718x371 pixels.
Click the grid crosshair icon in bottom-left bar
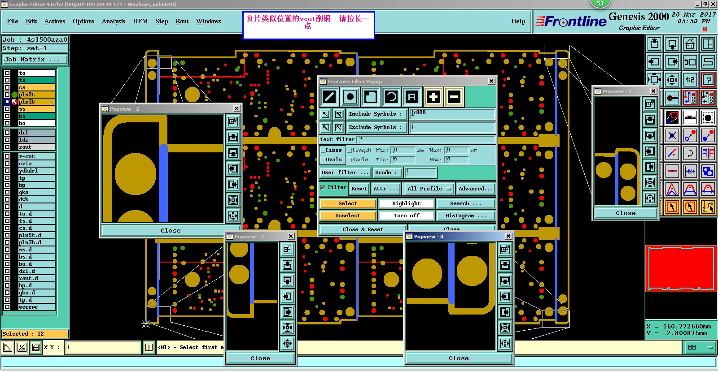pyautogui.click(x=36, y=347)
